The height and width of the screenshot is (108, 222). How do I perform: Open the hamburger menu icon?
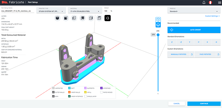219,2
